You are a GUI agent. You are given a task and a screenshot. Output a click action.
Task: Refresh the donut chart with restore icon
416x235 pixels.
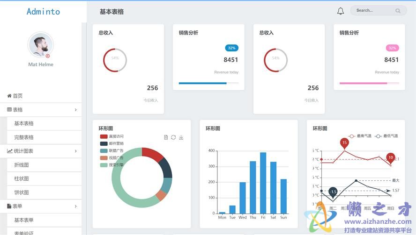[x=173, y=137]
